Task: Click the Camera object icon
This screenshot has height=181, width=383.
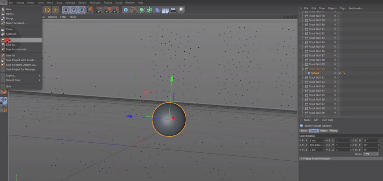Action: pyautogui.click(x=173, y=10)
